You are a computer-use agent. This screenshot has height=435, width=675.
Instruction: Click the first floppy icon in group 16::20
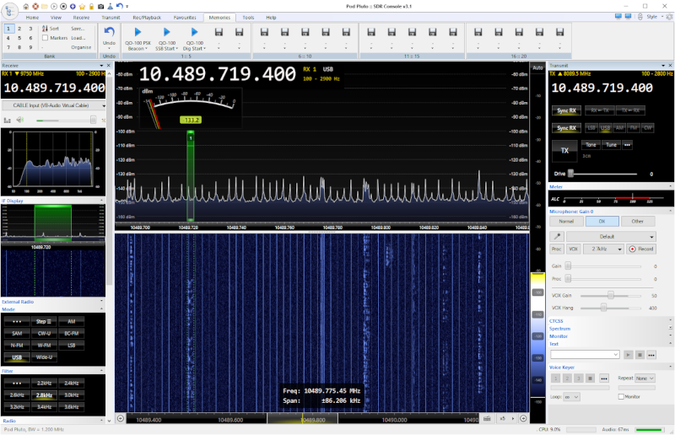478,32
